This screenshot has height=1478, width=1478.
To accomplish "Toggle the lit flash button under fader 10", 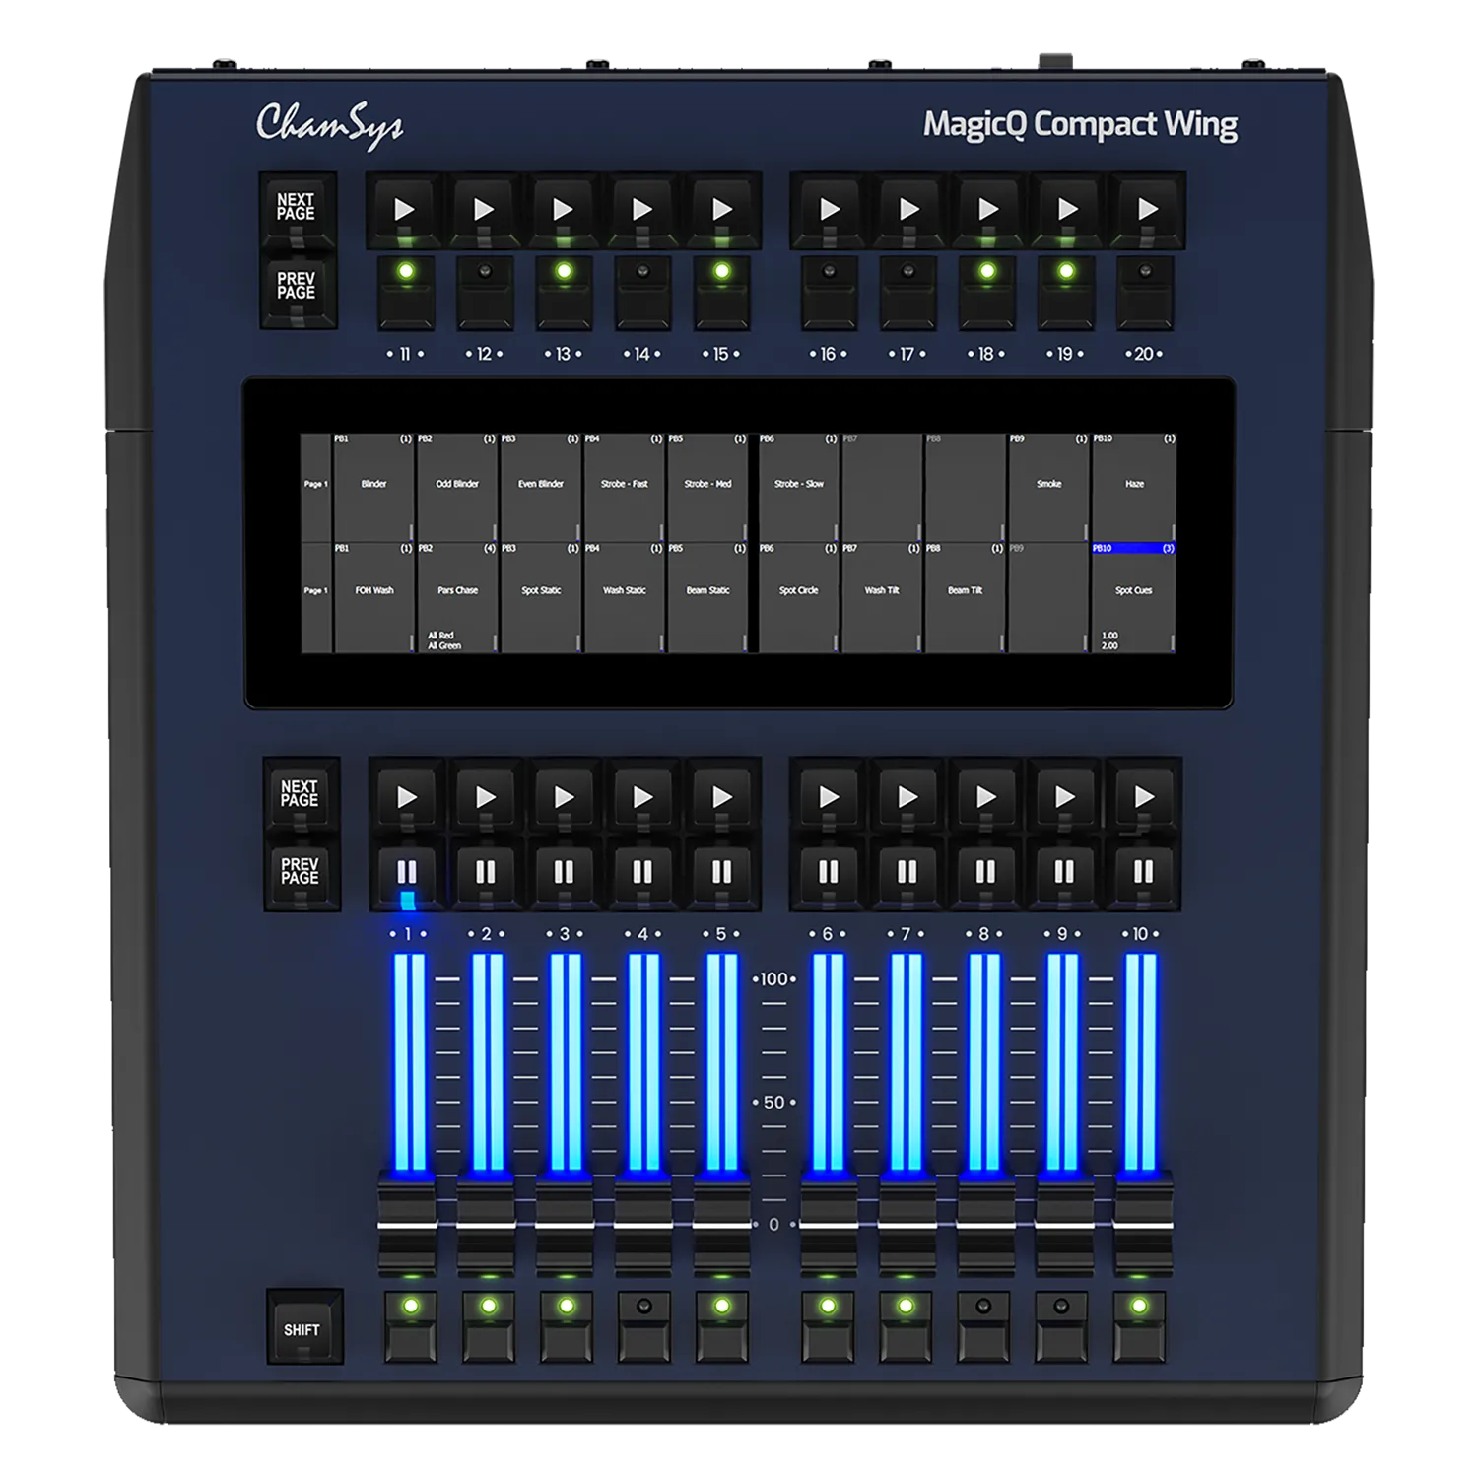I will pyautogui.click(x=1139, y=1326).
